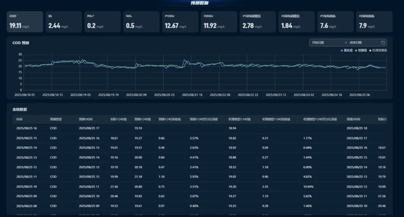Toggle the 预测值 legend series
The height and width of the screenshot is (217, 404).
coord(362,50)
